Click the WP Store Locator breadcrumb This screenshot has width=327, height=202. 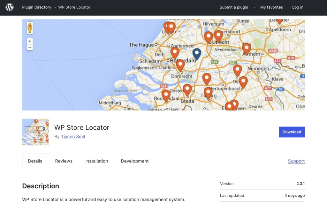tap(74, 7)
